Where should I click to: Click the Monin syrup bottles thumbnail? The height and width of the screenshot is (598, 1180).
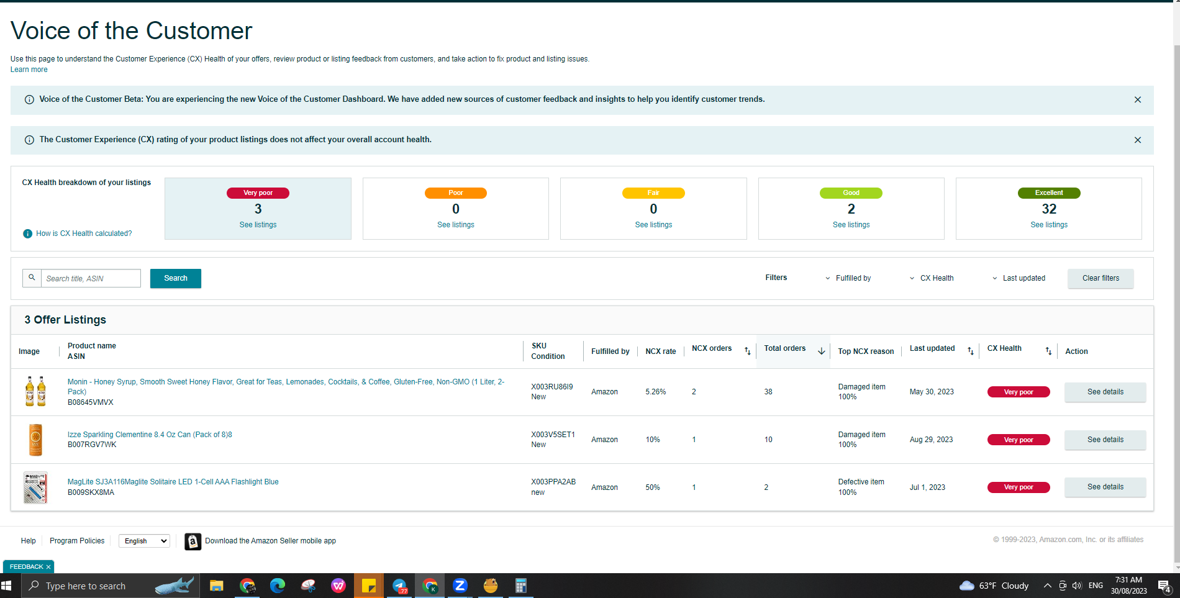pyautogui.click(x=35, y=392)
